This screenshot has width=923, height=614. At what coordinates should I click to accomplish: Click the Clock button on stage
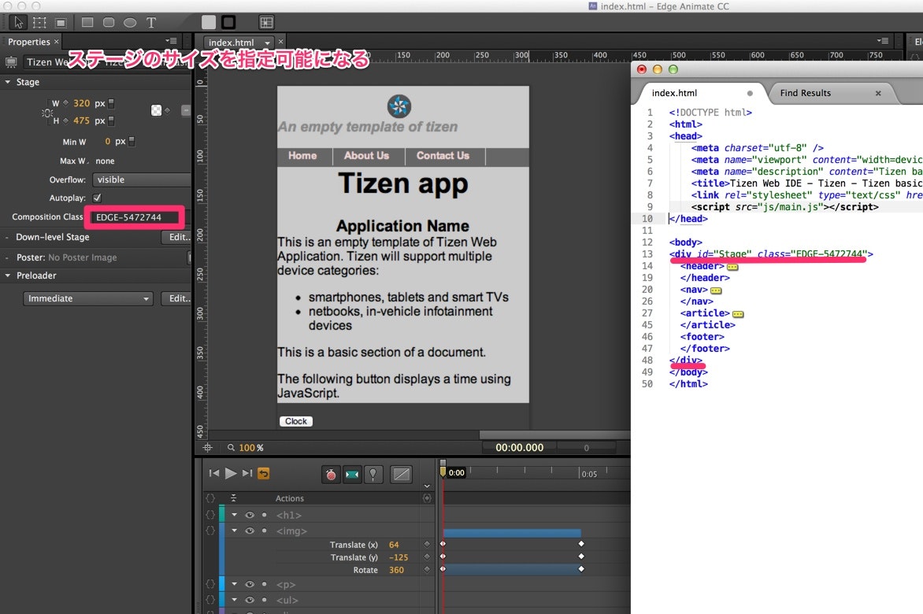[296, 421]
